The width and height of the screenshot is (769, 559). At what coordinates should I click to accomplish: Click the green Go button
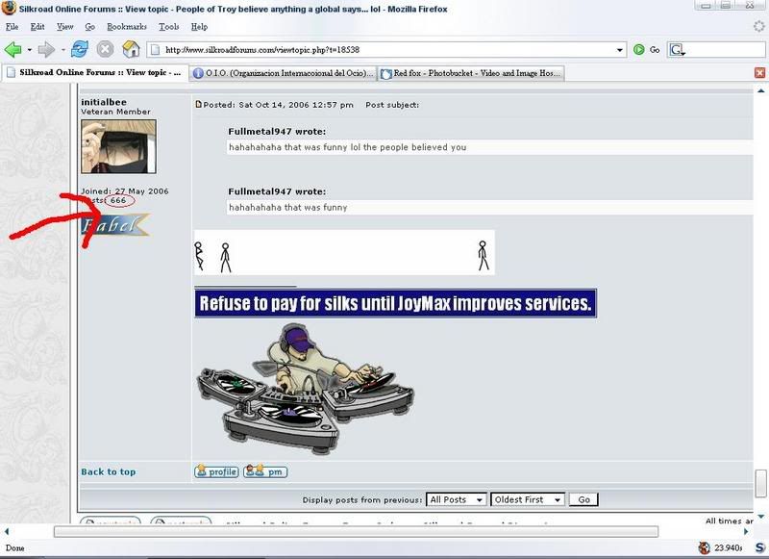coord(646,50)
